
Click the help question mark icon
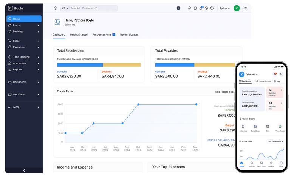(212, 8)
